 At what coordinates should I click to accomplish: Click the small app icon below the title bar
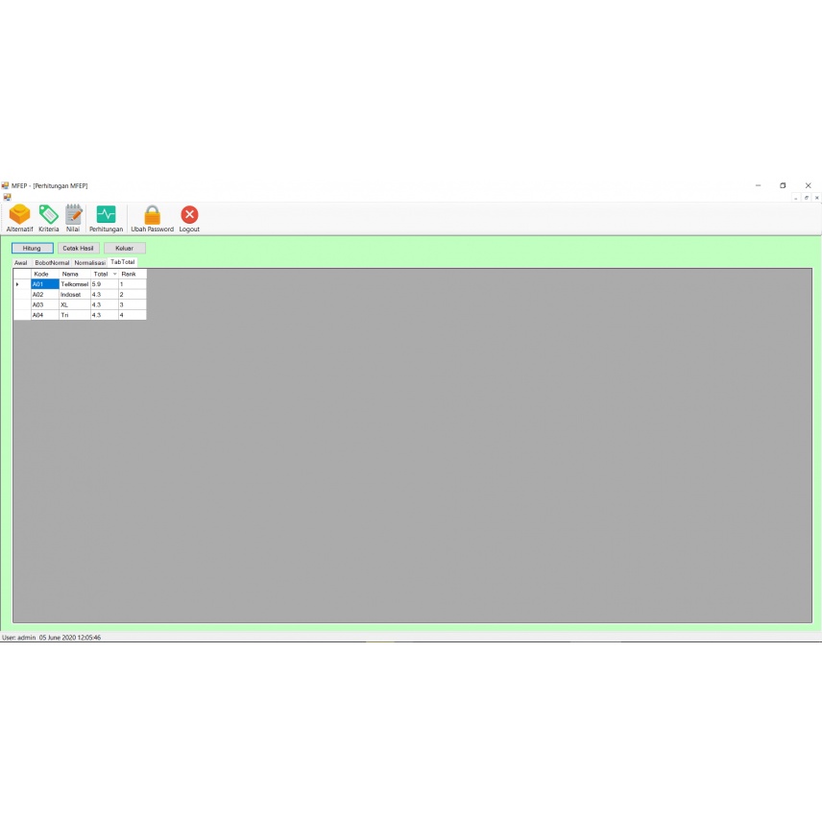tap(7, 195)
